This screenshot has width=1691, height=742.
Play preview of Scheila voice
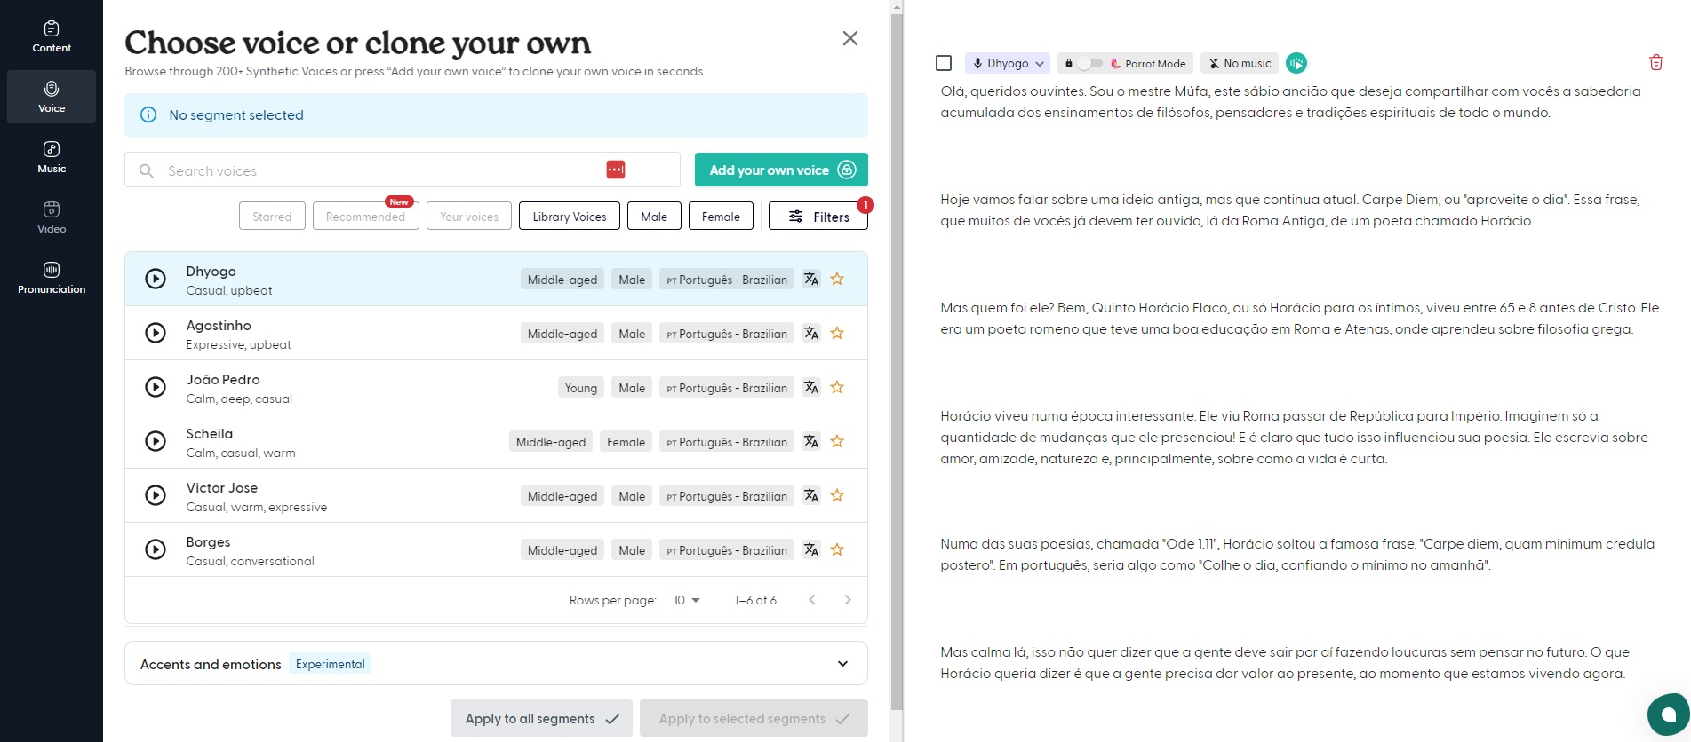(x=156, y=441)
